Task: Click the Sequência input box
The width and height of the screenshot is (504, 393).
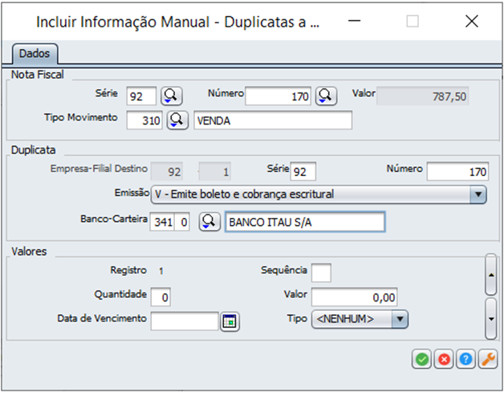Action: click(320, 273)
